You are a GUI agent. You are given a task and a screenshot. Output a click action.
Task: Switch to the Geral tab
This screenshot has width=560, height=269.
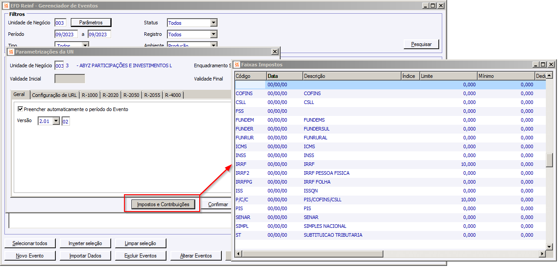pos(19,95)
